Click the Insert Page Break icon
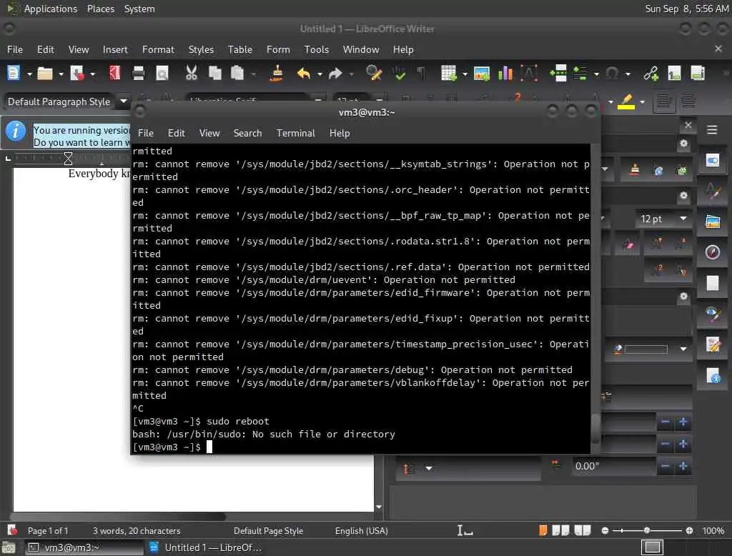The width and height of the screenshot is (732, 556). [x=558, y=74]
